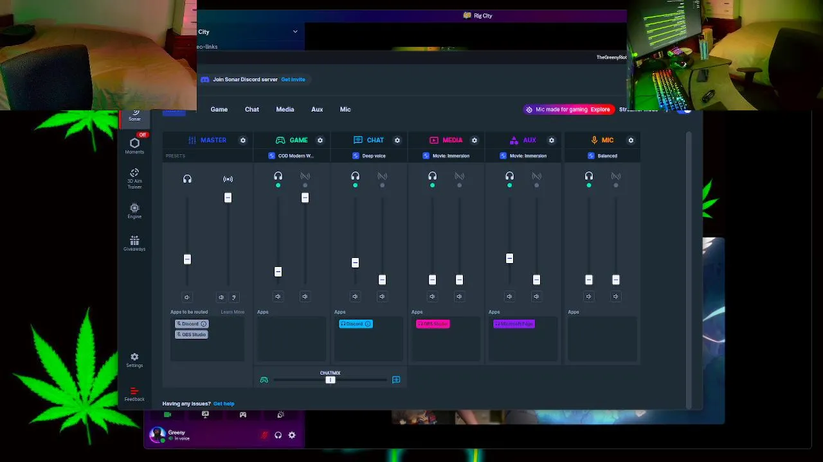
Task: Mute the Master headphone output
Action: [187, 297]
